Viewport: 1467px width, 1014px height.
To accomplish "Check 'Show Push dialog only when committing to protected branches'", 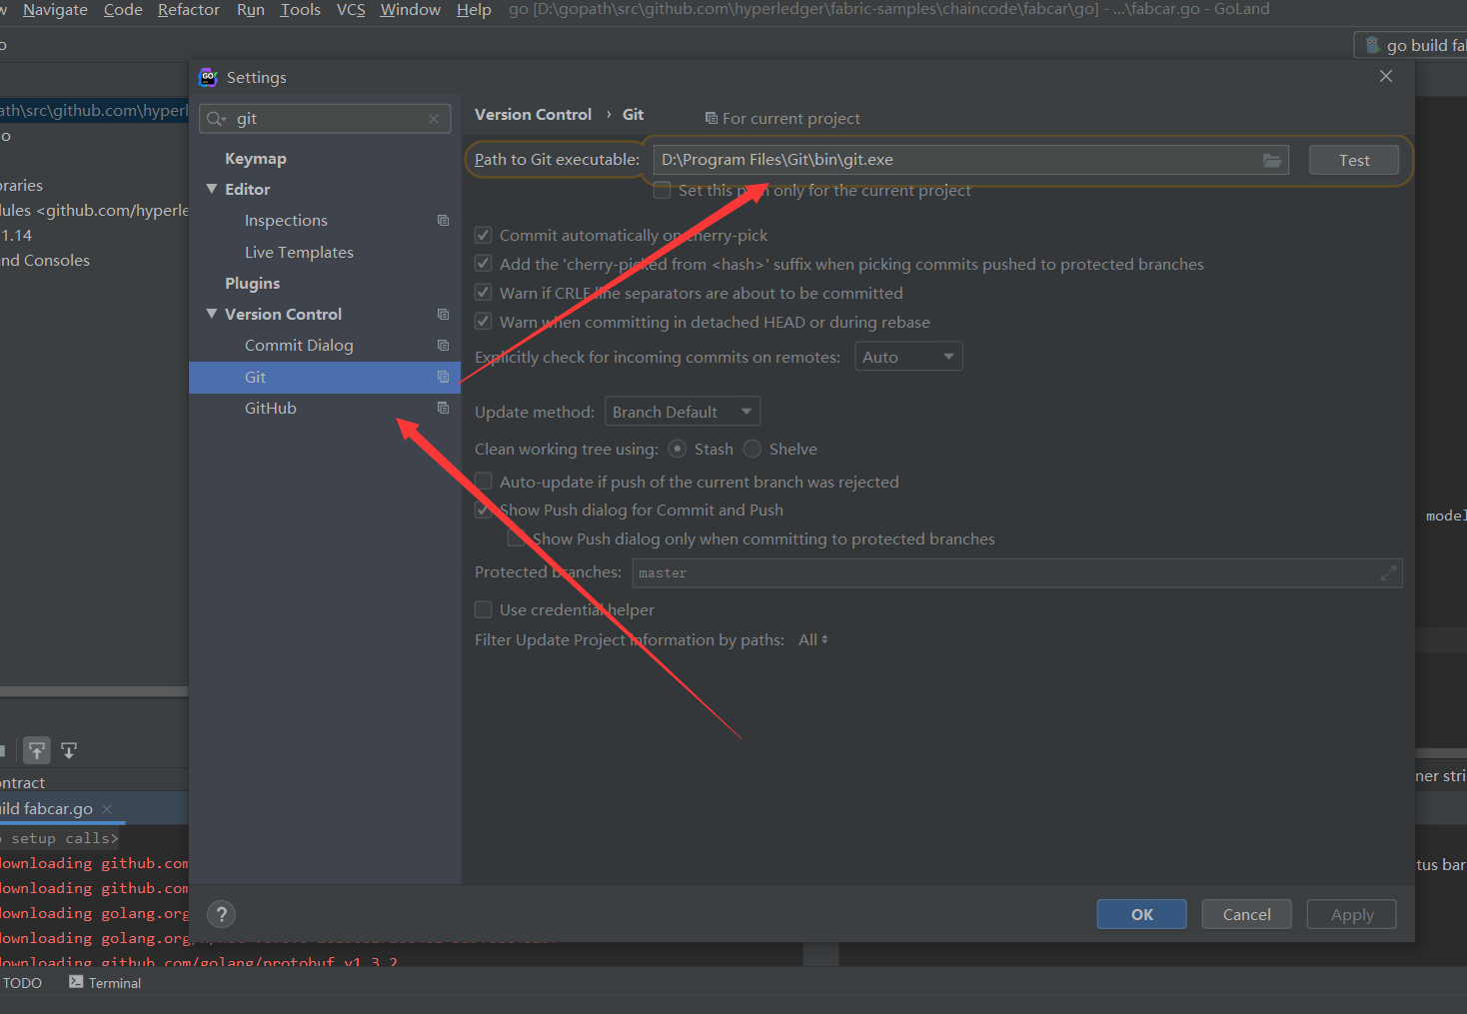I will click(x=517, y=538).
